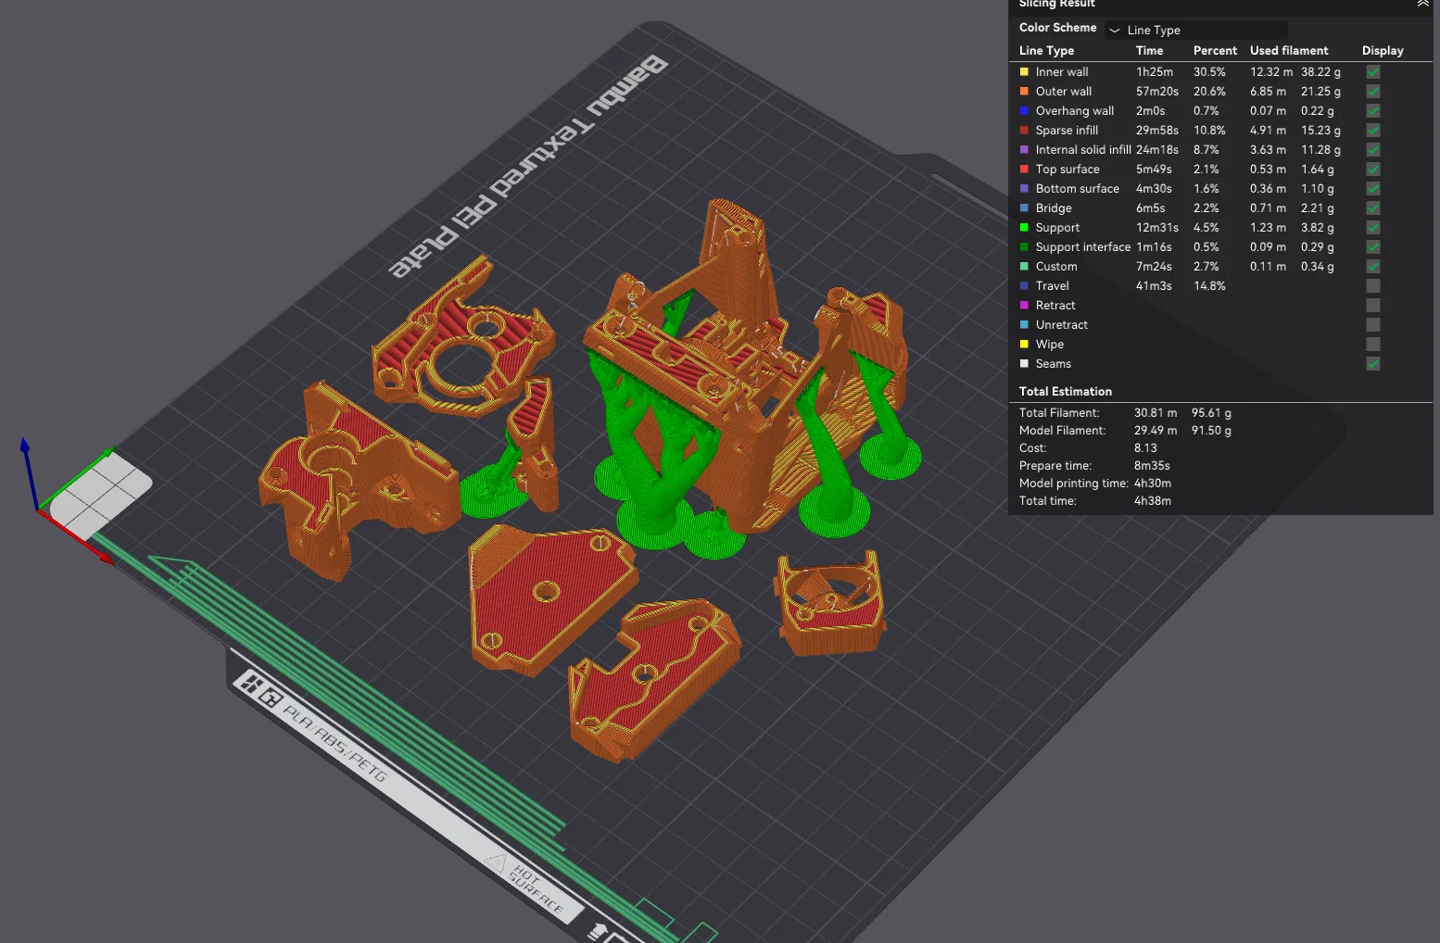Enable display of Travel moves
1440x943 pixels.
1373,285
